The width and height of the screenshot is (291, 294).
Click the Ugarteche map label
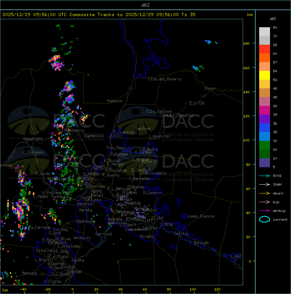pos(86,221)
